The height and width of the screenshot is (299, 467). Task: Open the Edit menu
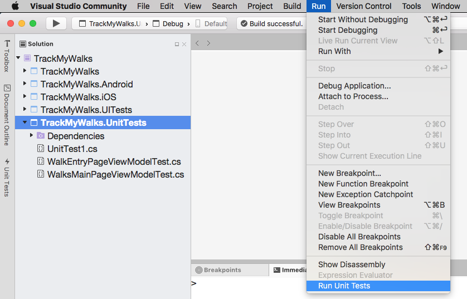click(167, 6)
